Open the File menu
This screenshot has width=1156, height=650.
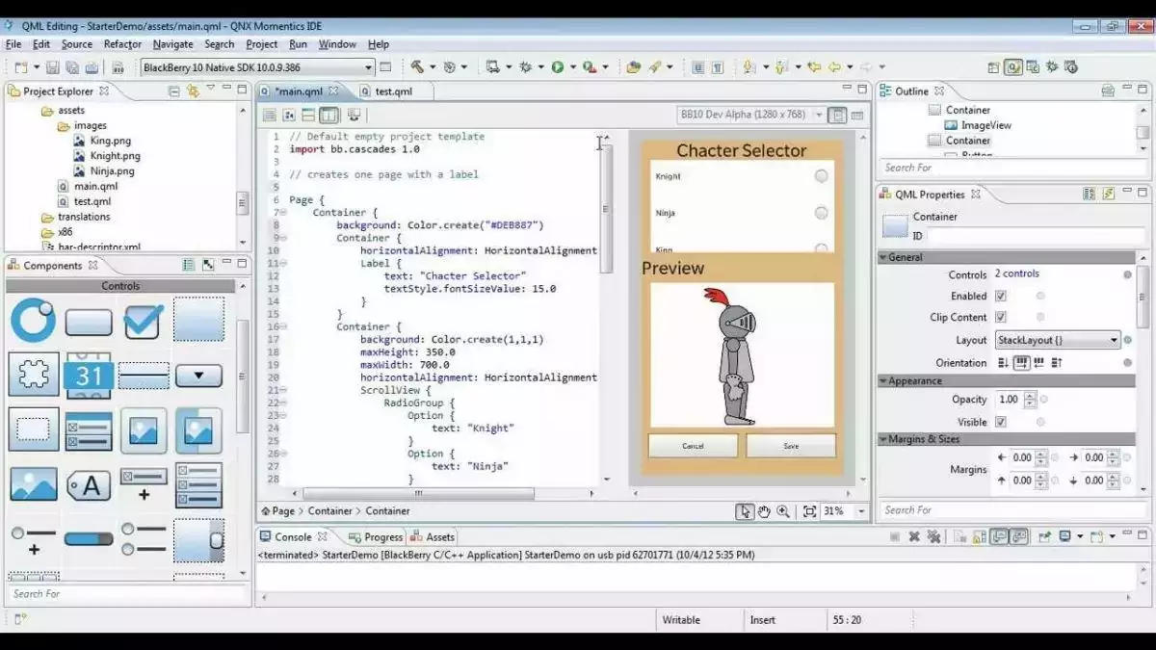pyautogui.click(x=13, y=44)
